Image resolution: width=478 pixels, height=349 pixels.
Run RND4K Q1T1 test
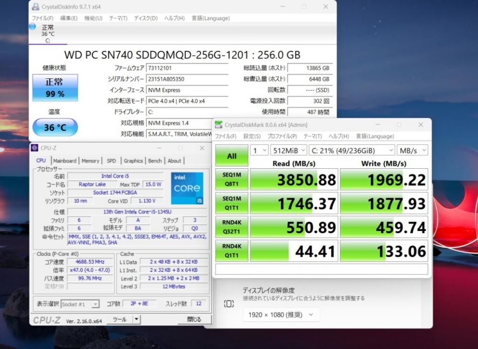[x=232, y=251]
